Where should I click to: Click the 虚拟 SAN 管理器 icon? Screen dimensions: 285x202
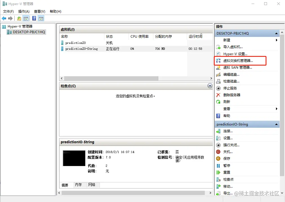click(x=218, y=68)
